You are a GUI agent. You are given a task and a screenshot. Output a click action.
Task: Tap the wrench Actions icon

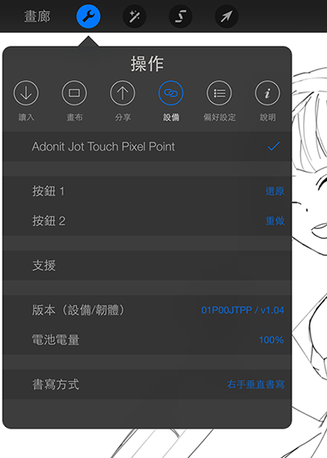point(88,16)
